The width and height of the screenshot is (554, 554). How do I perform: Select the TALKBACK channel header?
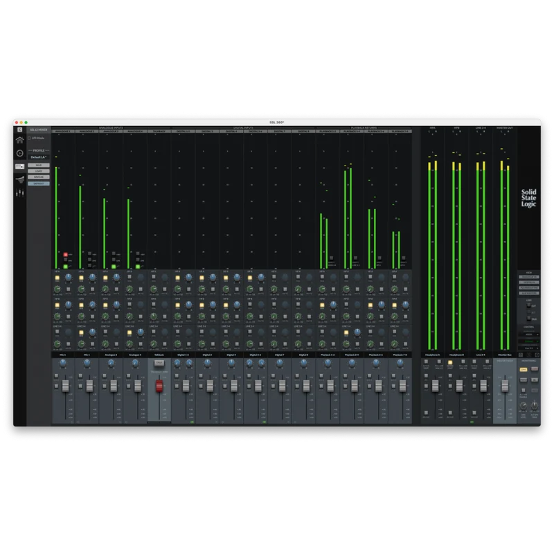159,131
